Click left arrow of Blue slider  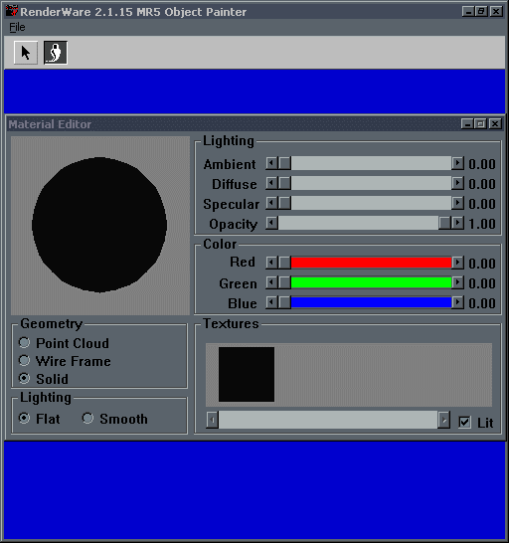pyautogui.click(x=271, y=302)
